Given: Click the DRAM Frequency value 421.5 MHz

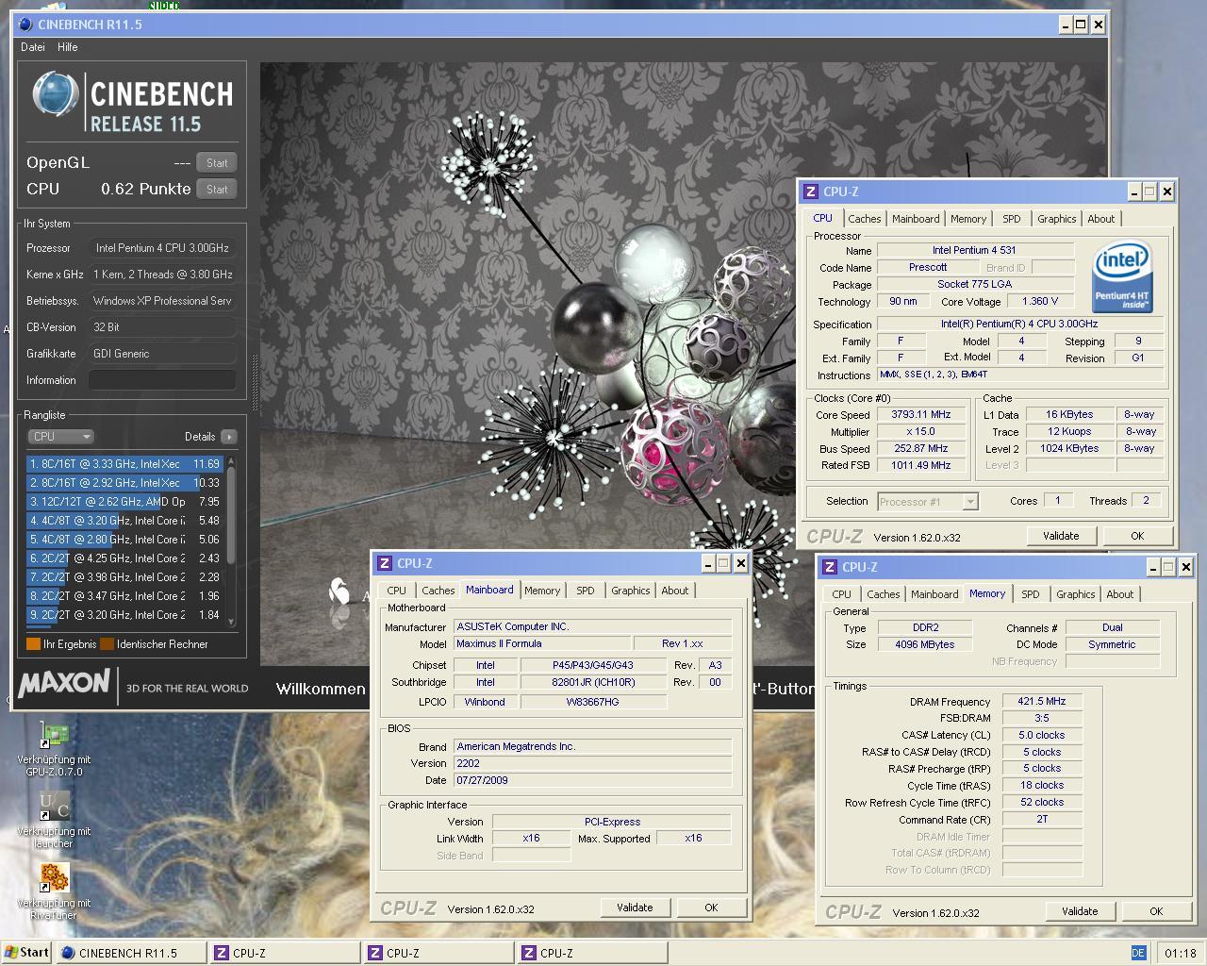Looking at the screenshot, I should tap(1042, 702).
